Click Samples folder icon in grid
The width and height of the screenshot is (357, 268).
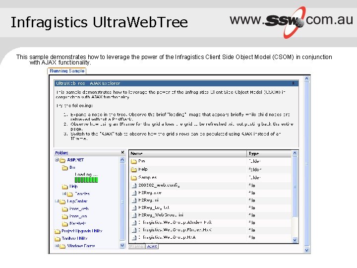point(134,178)
